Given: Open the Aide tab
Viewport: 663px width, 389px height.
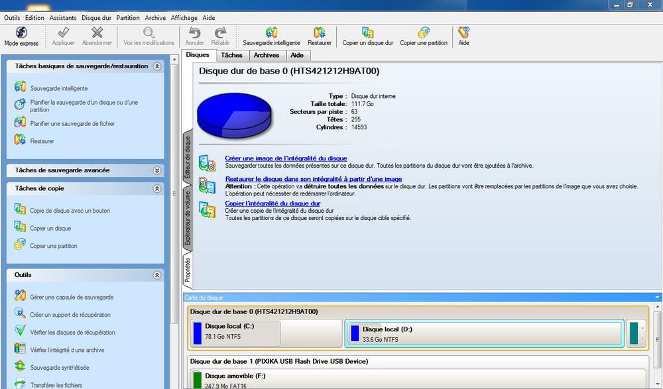Looking at the screenshot, I should pyautogui.click(x=297, y=55).
